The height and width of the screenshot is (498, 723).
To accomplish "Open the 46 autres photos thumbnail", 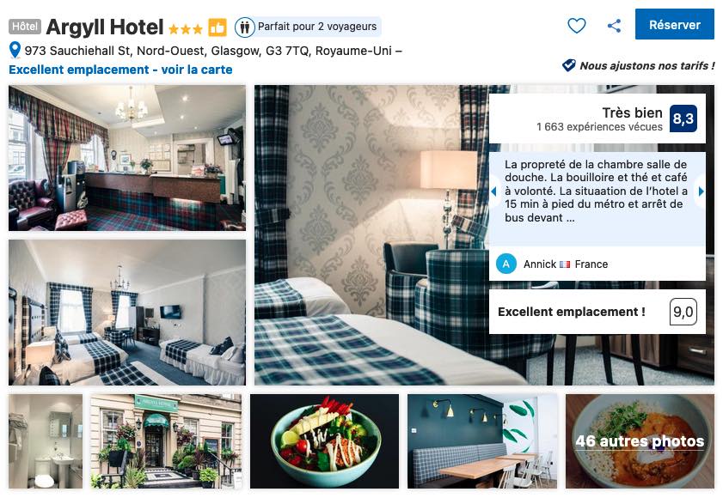I will point(640,440).
